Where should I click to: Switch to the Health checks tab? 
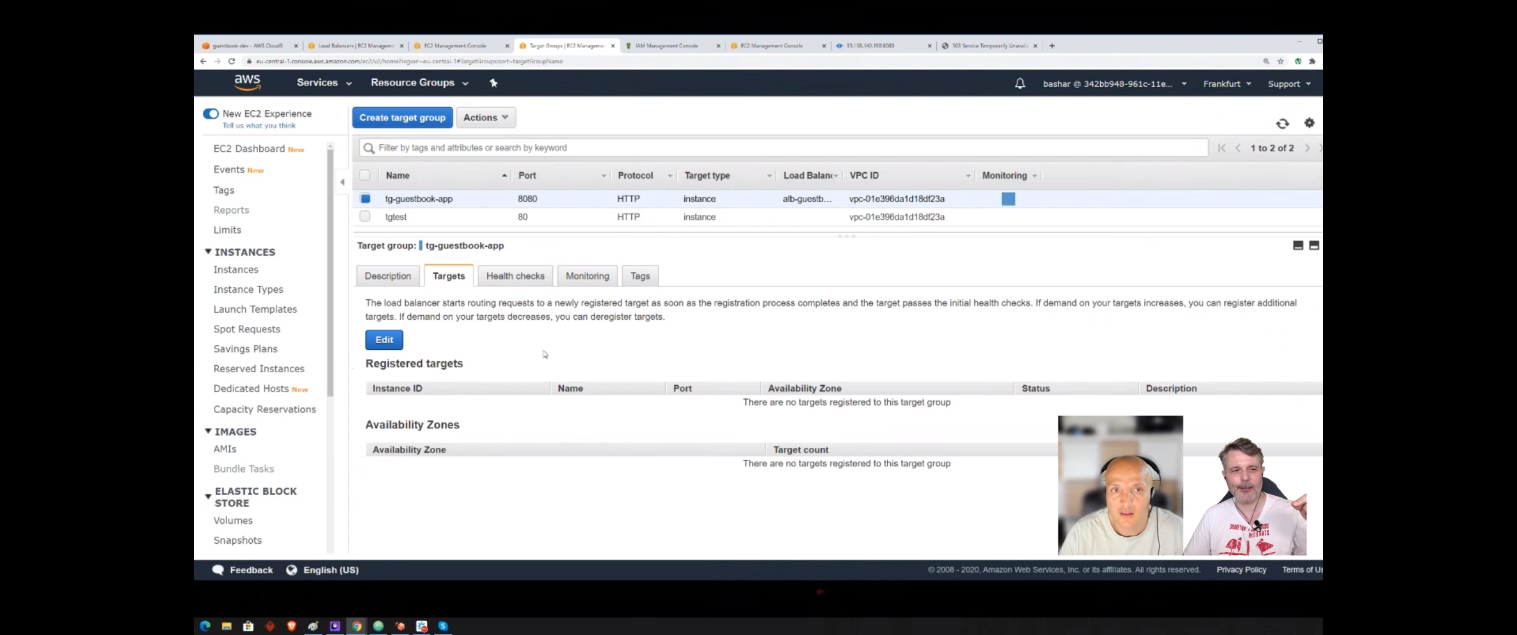tap(515, 276)
